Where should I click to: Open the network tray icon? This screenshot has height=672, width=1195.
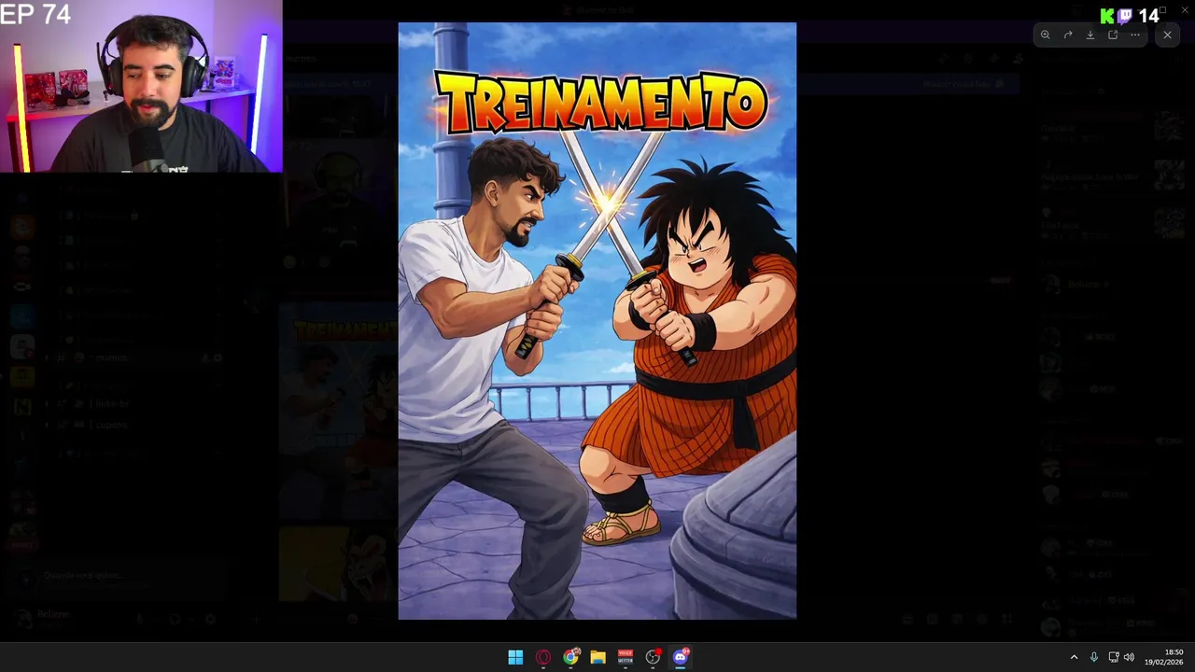[x=1113, y=657]
